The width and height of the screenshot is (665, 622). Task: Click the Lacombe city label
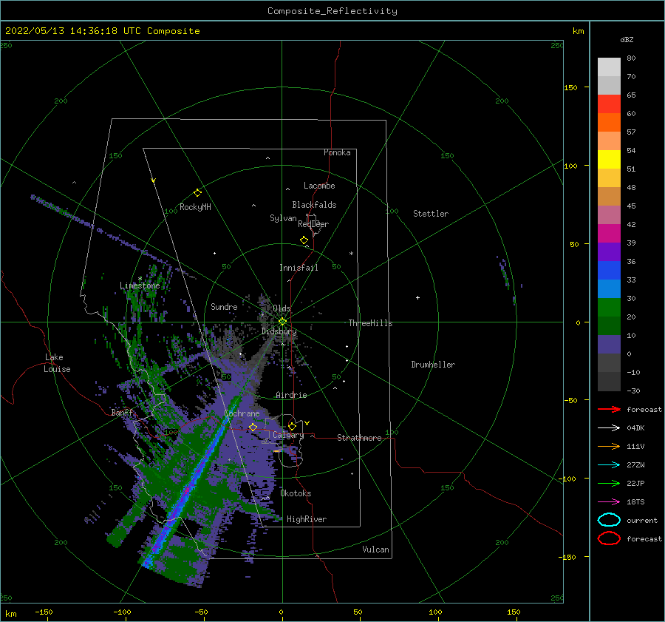click(x=319, y=186)
